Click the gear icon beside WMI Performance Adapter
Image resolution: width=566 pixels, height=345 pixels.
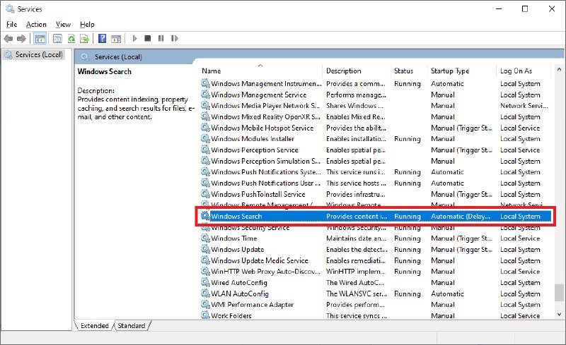point(205,304)
